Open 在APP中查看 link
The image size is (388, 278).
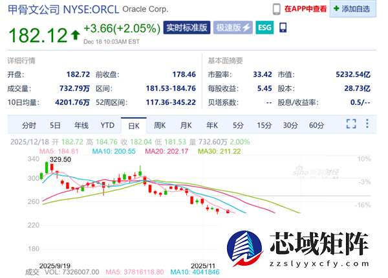pos(305,8)
